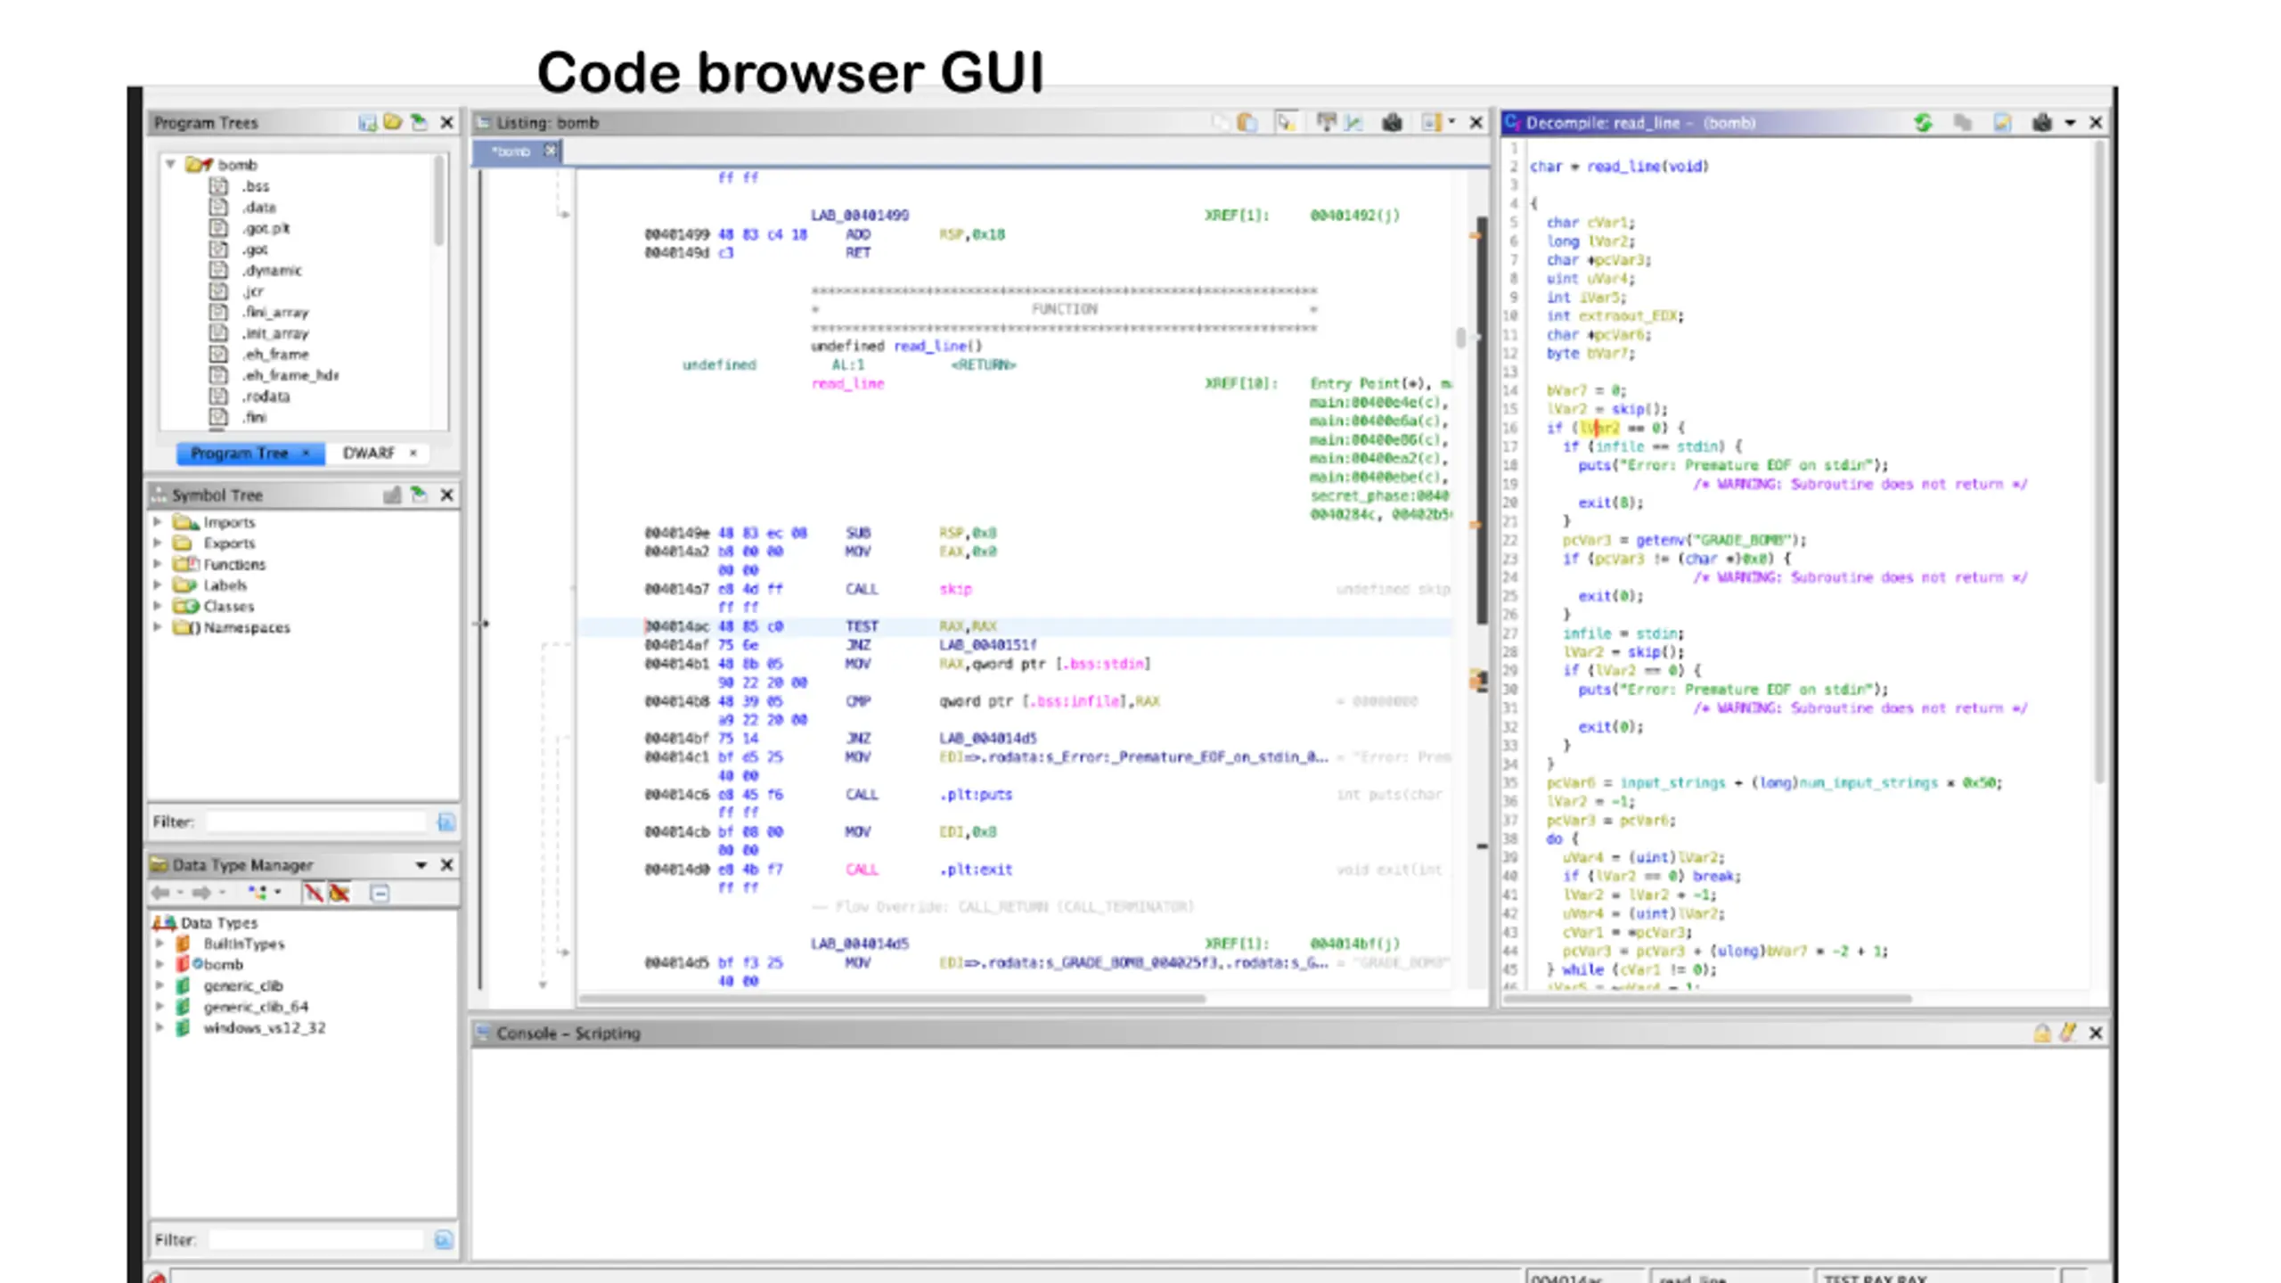Click the green arrow icon in Program Trees header
This screenshot has height=1283, width=2281.
pyautogui.click(x=418, y=122)
